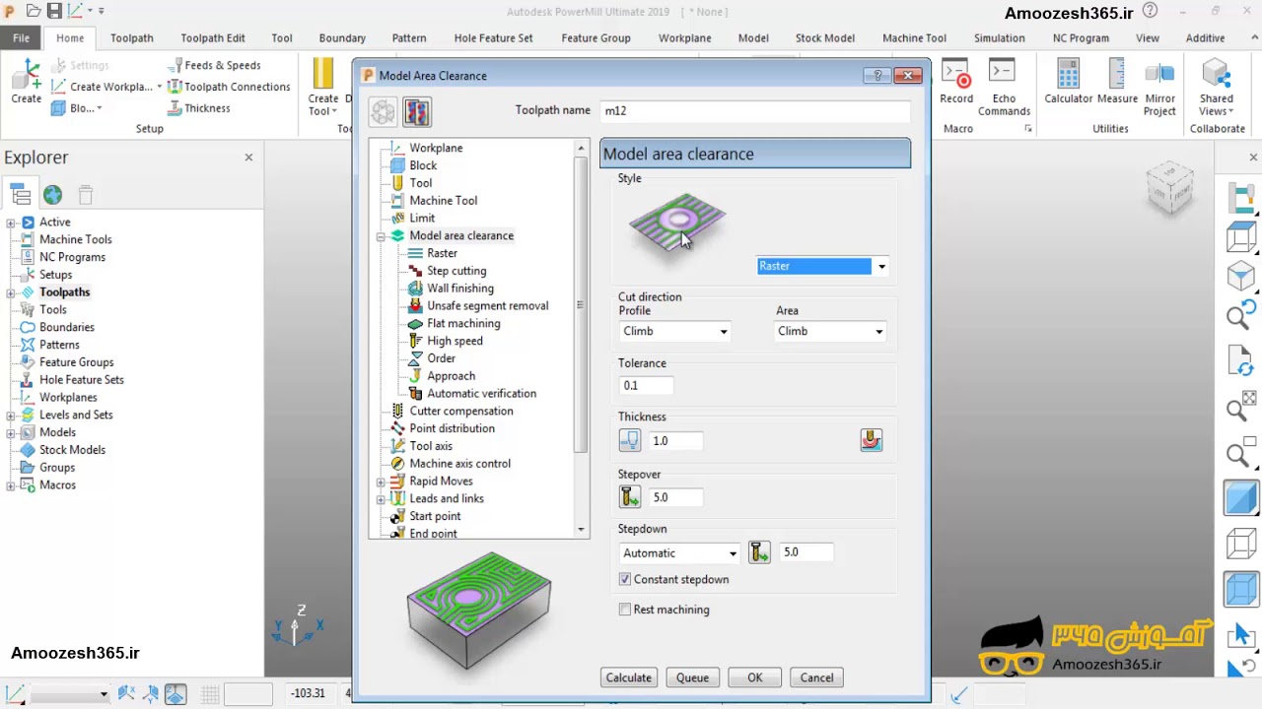Select Point distribution in the tree
This screenshot has width=1262, height=709.
coord(452,429)
